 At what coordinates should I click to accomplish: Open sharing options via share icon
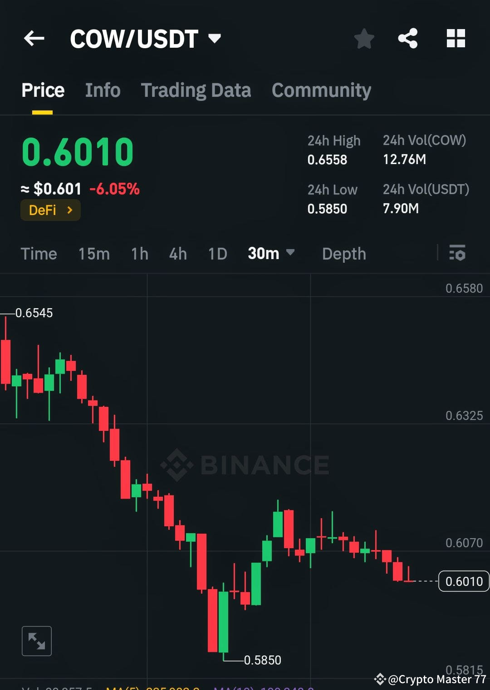[408, 39]
